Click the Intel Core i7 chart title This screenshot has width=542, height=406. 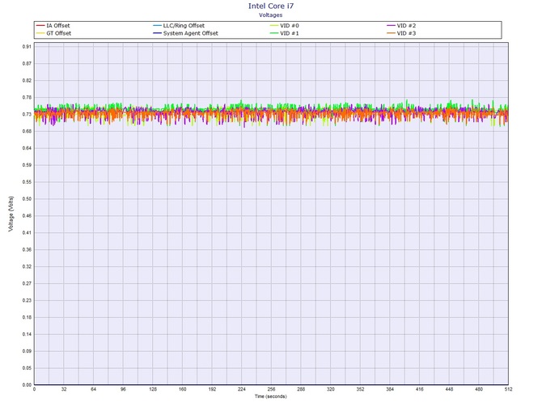tap(271, 6)
